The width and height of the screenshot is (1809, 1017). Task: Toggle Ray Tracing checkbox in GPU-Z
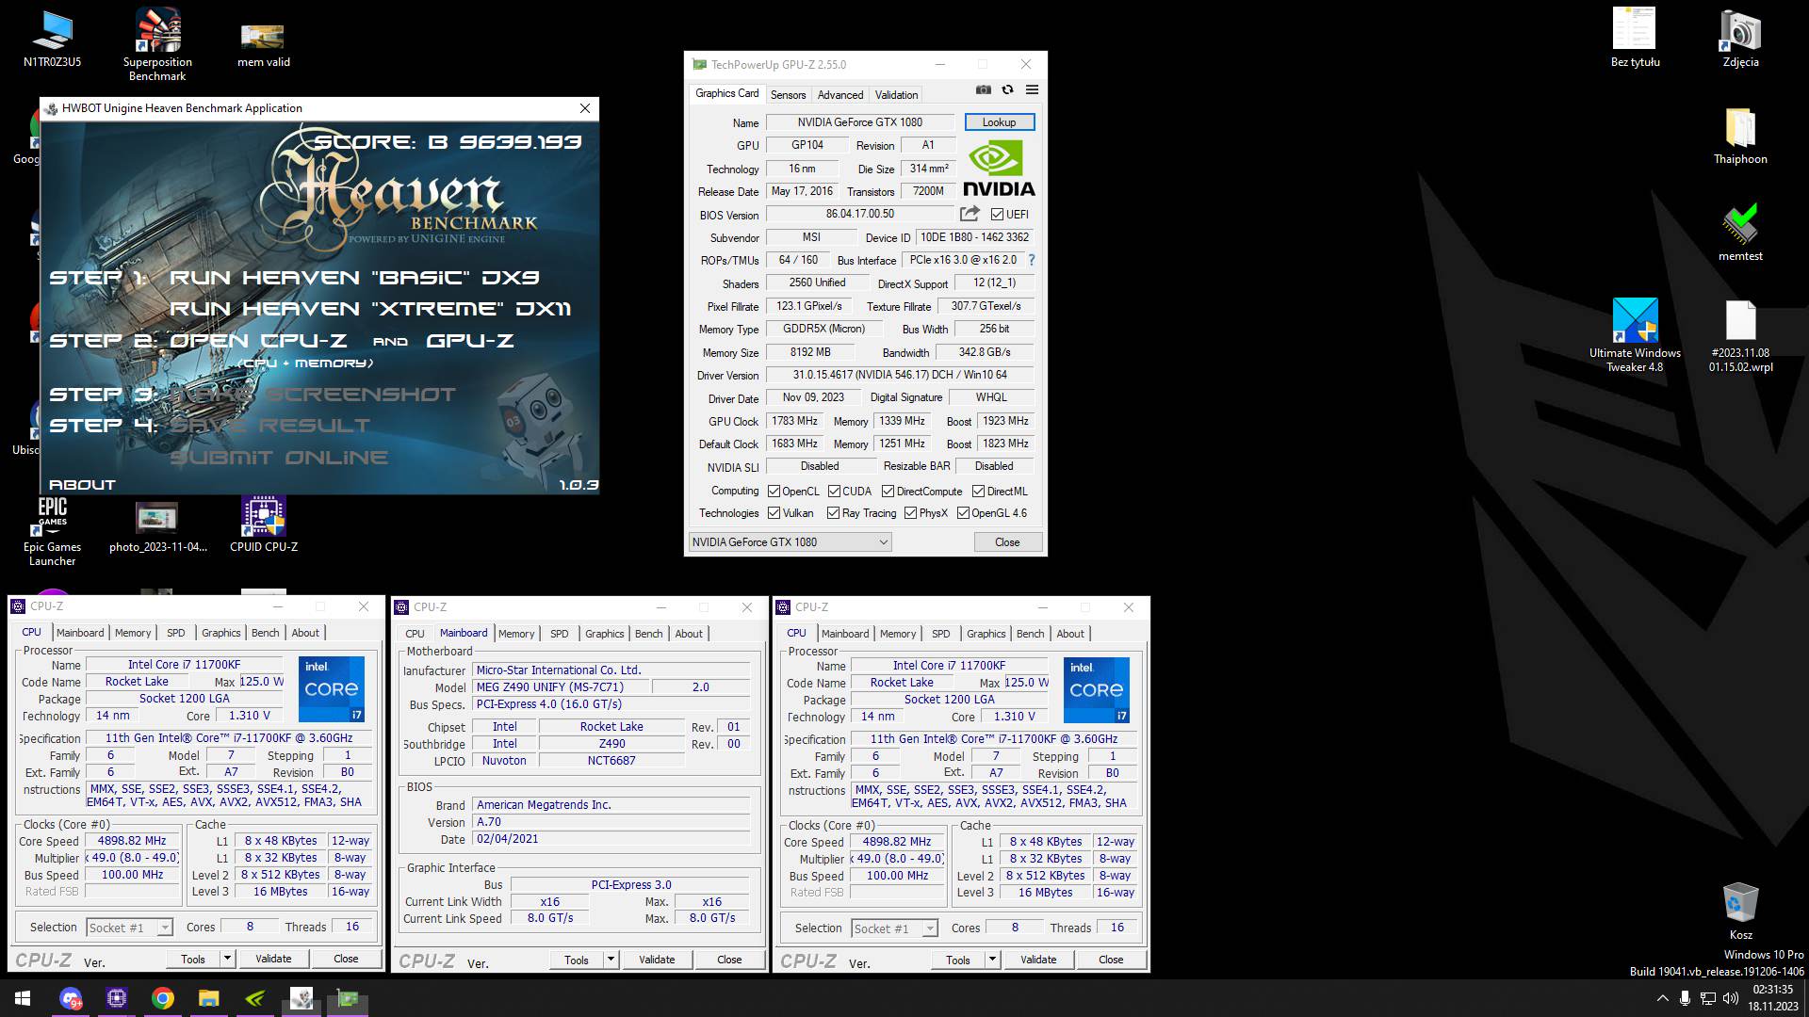pos(833,513)
